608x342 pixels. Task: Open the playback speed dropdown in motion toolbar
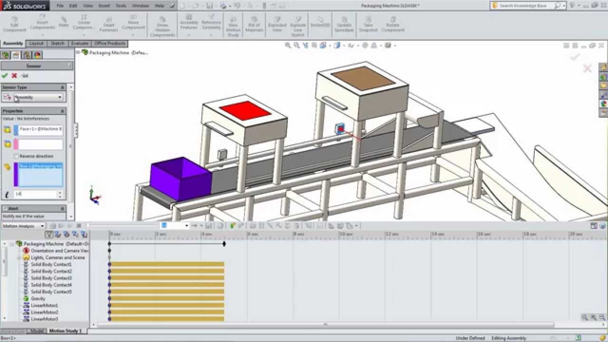click(x=187, y=226)
